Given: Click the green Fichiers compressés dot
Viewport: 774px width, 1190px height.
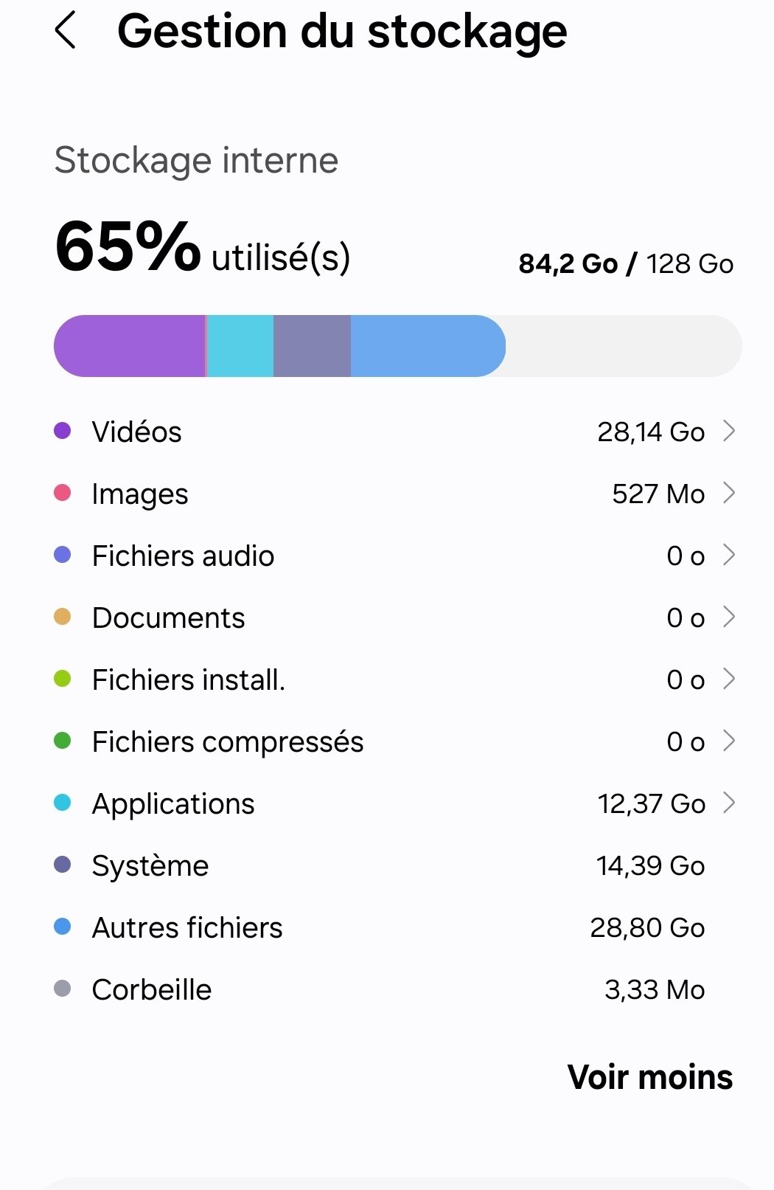Looking at the screenshot, I should [x=63, y=741].
